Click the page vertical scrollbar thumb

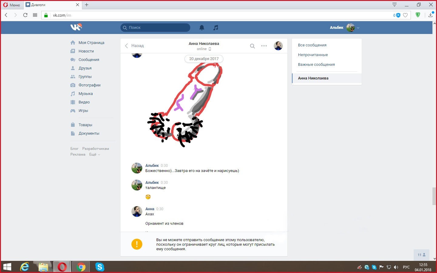pyautogui.click(x=435, y=197)
